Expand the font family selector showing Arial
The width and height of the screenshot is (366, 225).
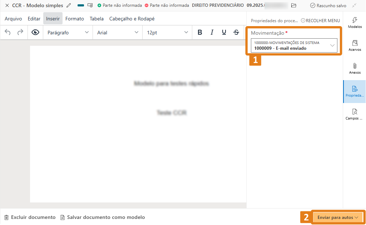point(118,32)
